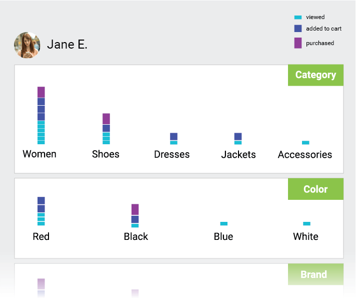Click the Women category bar stack
356x298 pixels.
click(x=41, y=115)
